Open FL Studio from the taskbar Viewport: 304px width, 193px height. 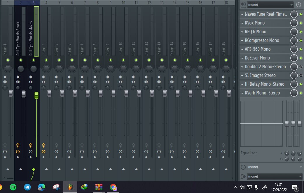(x=70, y=187)
